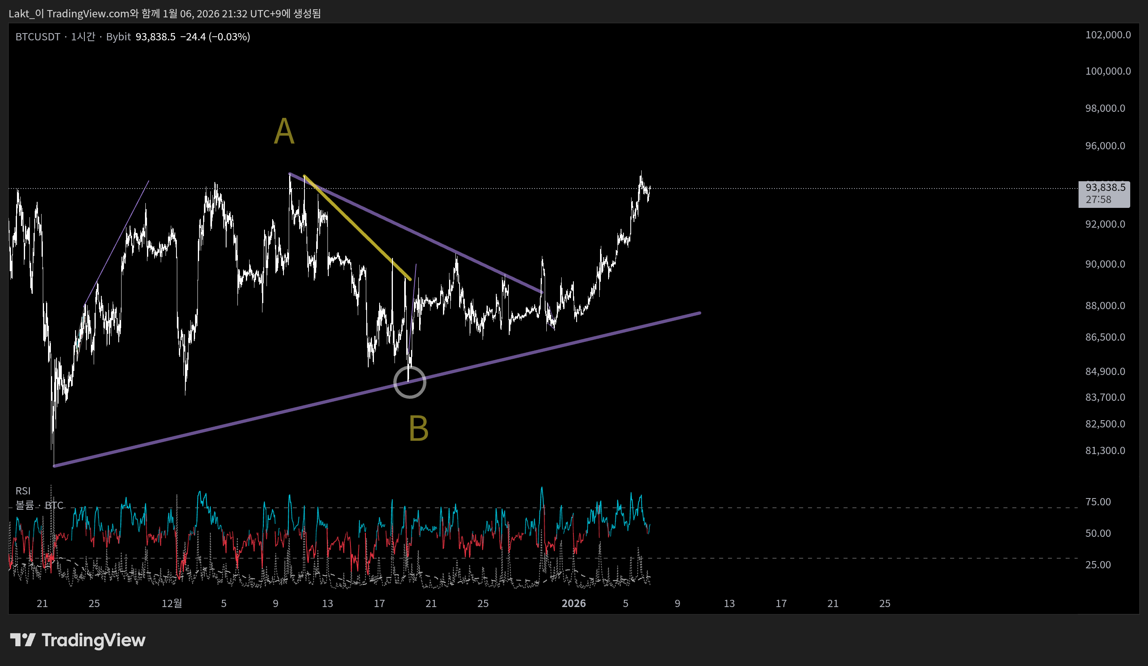Click the 2026 date axis label
Screen dimensions: 1148x666
point(573,603)
